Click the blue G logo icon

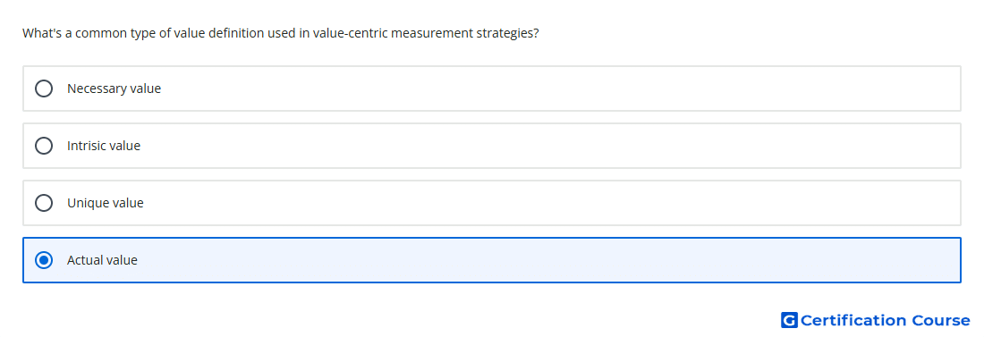click(x=789, y=320)
